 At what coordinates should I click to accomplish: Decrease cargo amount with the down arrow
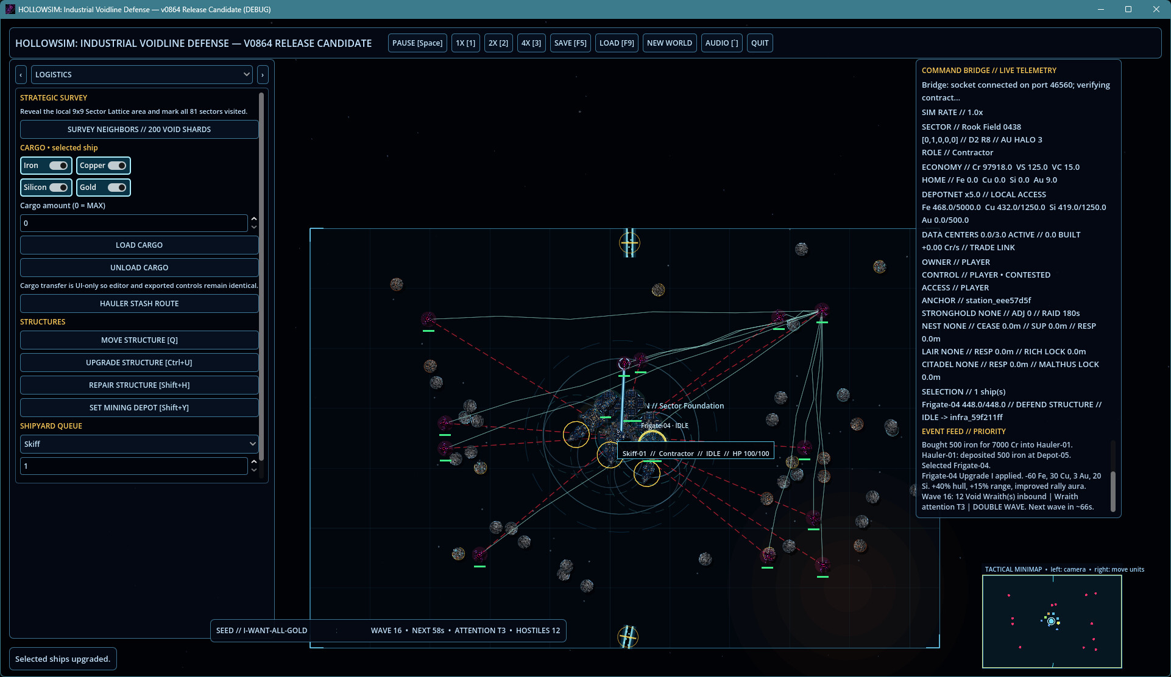[x=254, y=228]
